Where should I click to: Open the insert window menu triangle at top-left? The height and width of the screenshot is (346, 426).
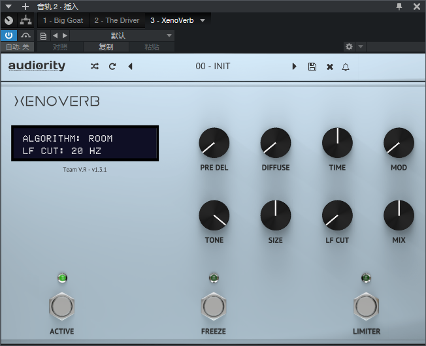8,7
